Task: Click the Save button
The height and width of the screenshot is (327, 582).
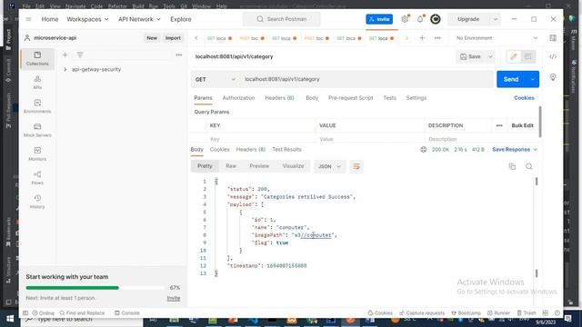Action: tap(471, 56)
